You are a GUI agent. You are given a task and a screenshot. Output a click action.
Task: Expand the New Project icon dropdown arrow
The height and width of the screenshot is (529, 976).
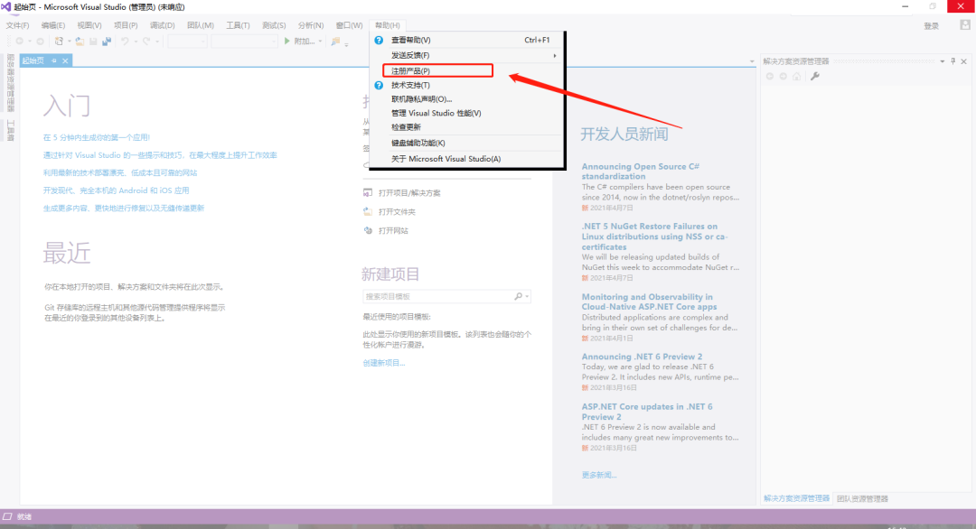69,42
